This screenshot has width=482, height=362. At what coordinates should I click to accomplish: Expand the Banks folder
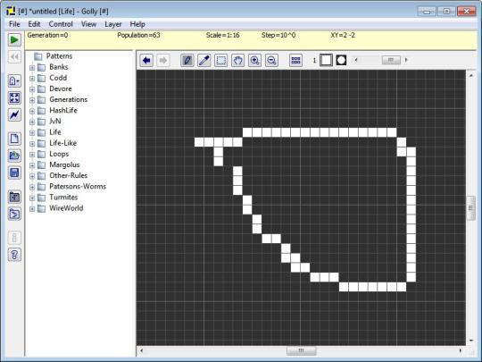point(32,67)
